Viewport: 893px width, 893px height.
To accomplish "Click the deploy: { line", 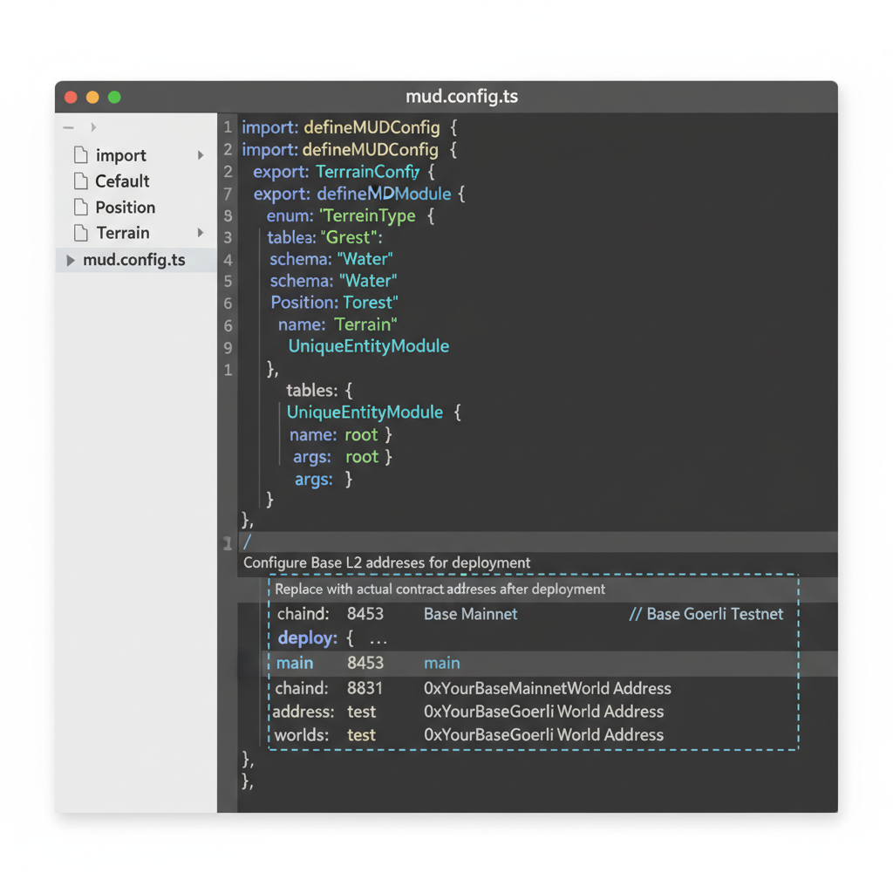I will coord(332,638).
